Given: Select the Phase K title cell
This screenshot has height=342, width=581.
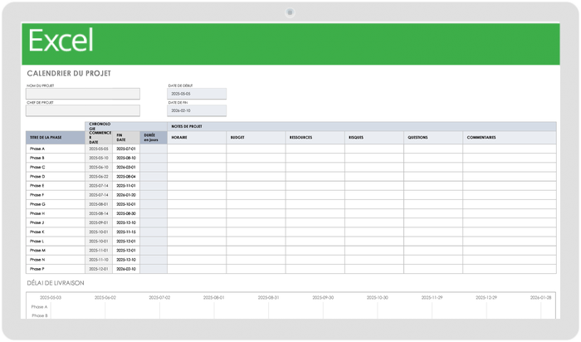Looking at the screenshot, I should pos(56,232).
